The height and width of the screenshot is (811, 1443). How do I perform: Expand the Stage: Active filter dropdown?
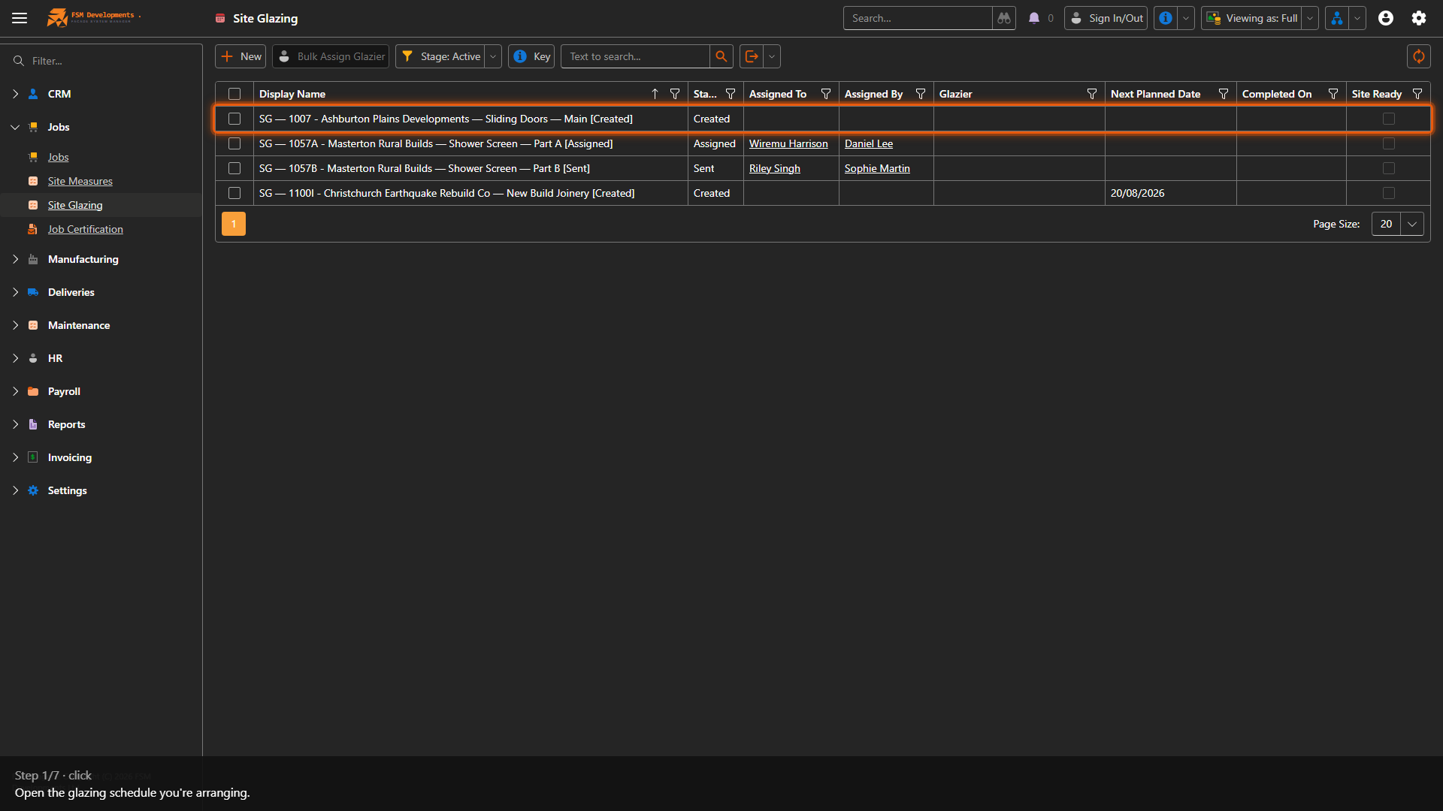[x=493, y=56]
